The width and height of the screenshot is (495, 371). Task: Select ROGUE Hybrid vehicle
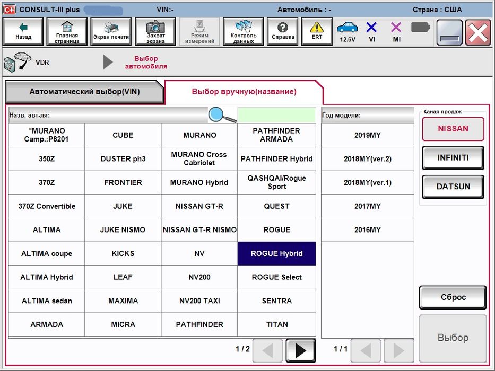coord(276,253)
